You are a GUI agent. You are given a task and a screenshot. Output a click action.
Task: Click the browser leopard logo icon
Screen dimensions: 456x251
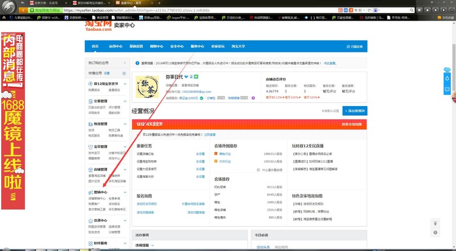click(8, 6)
